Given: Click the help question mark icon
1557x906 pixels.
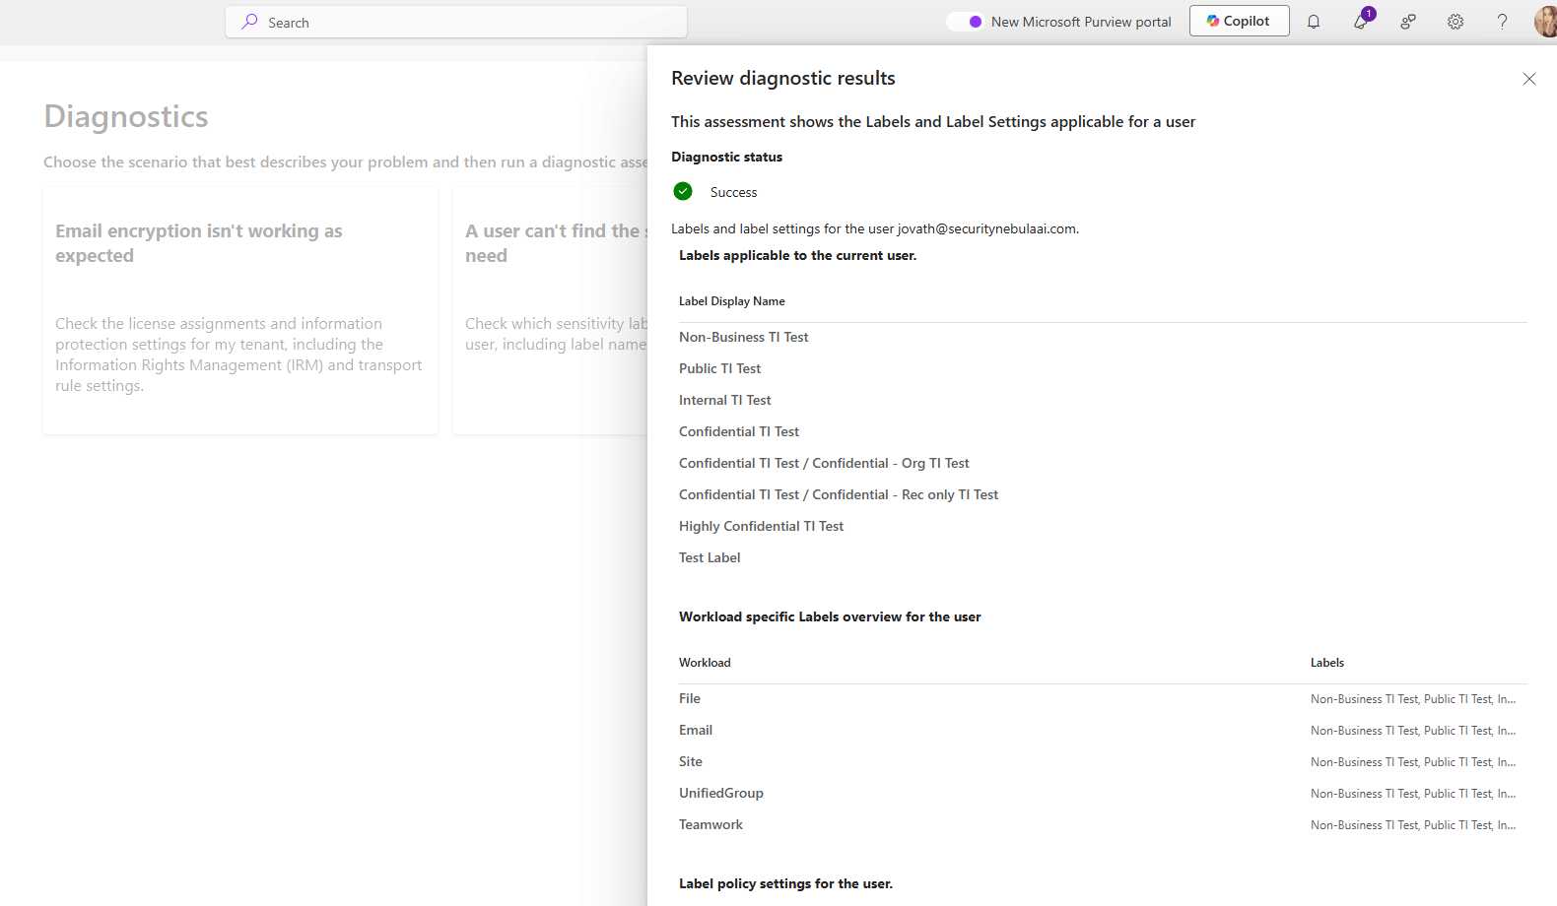Looking at the screenshot, I should 1502,22.
